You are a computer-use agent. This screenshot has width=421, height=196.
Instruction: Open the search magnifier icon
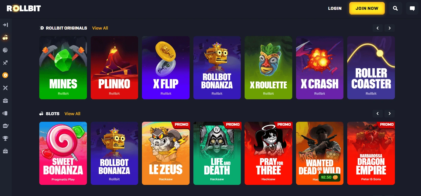point(395,8)
